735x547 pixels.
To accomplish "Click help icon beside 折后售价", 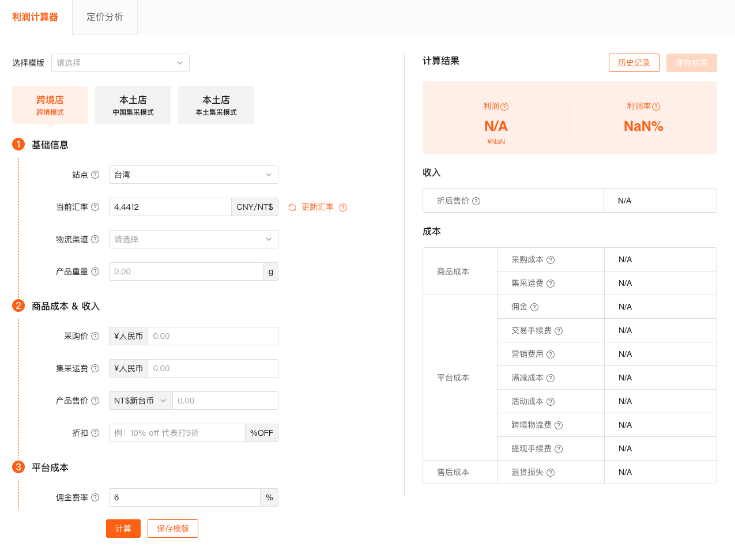I will tap(476, 201).
